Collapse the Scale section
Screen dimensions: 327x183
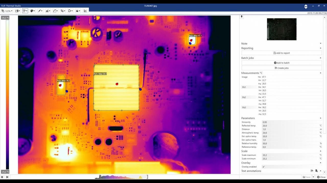[321, 151]
